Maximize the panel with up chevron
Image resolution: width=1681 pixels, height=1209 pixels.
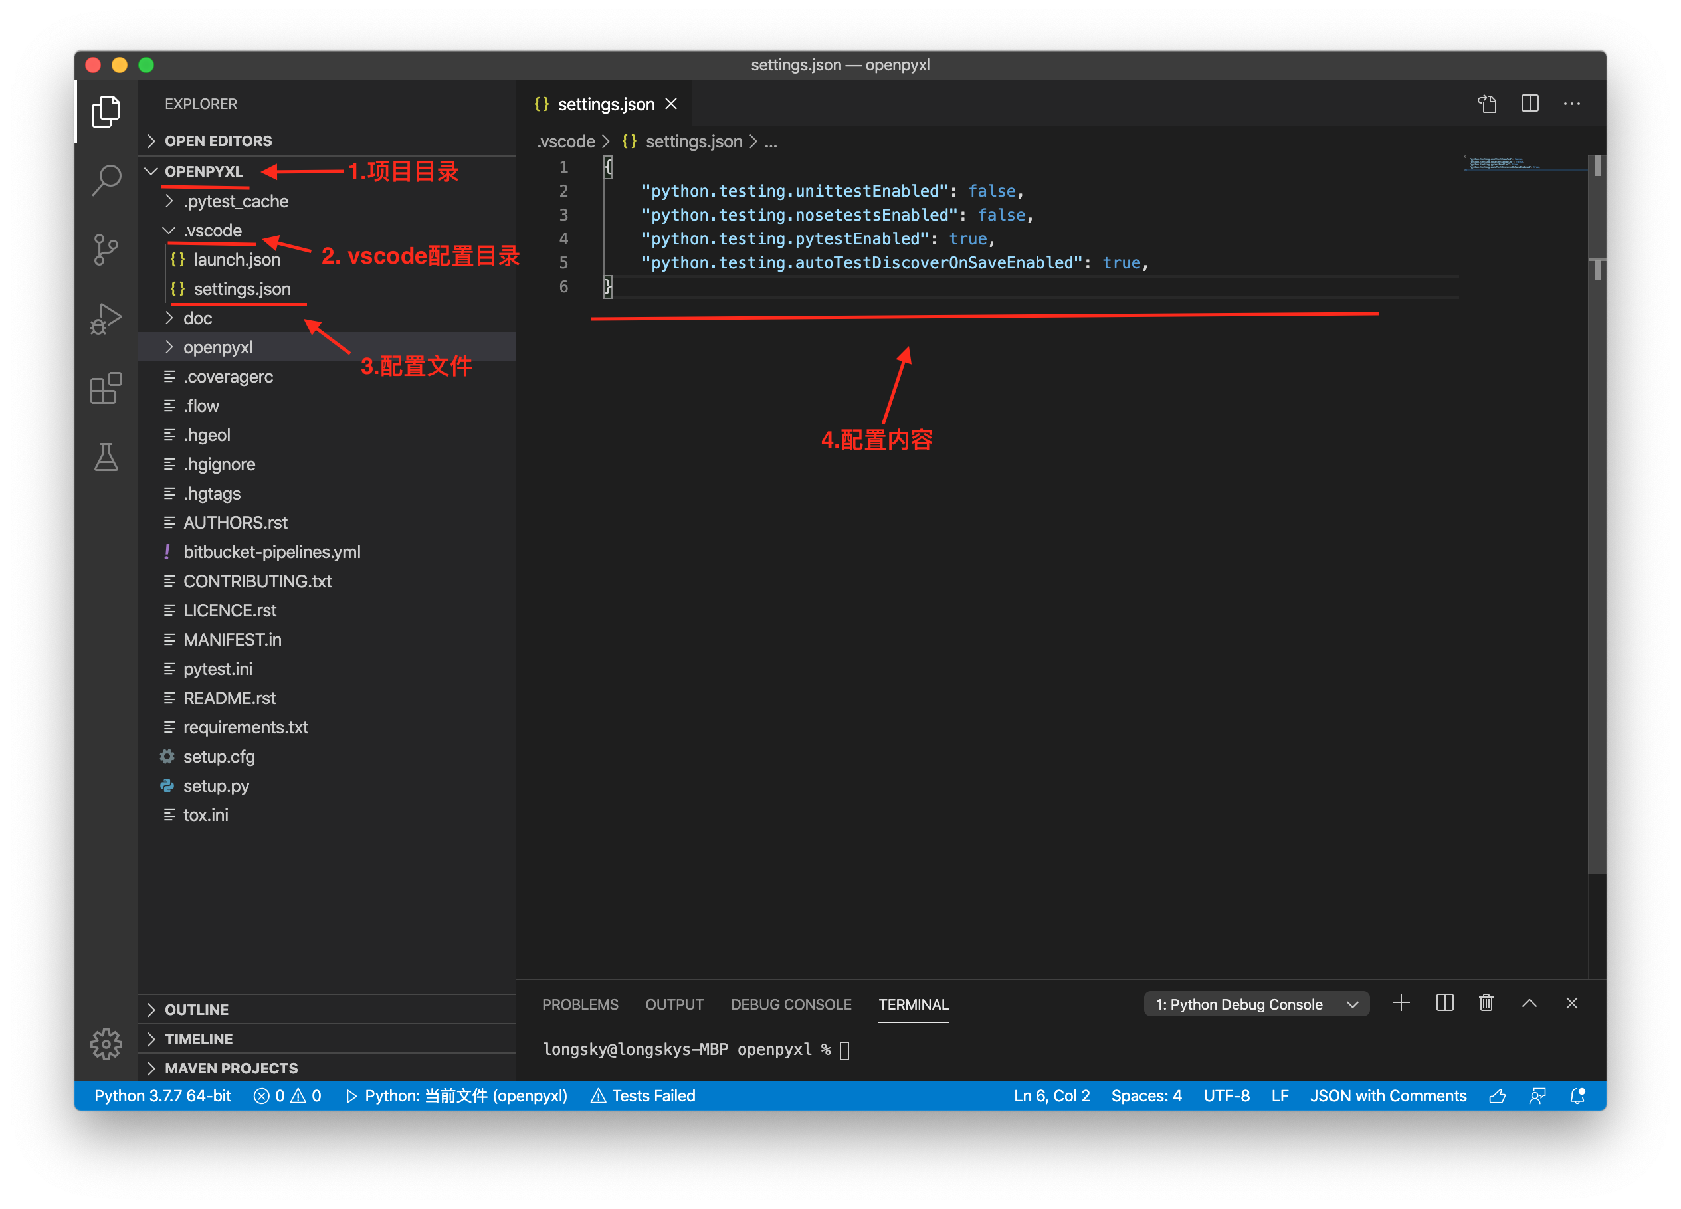(1529, 1003)
